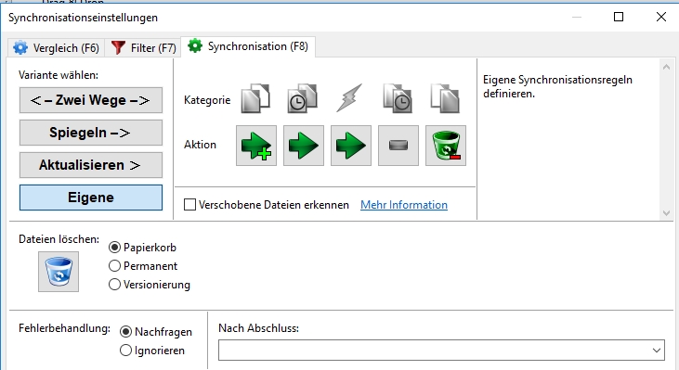Image resolution: width=679 pixels, height=370 pixels.
Task: Select the Papierkorb deletion option
Action: coord(114,248)
